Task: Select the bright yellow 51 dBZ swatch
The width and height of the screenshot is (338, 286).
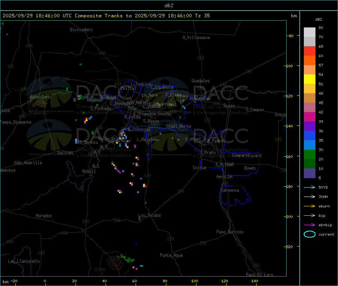Action: click(309, 79)
